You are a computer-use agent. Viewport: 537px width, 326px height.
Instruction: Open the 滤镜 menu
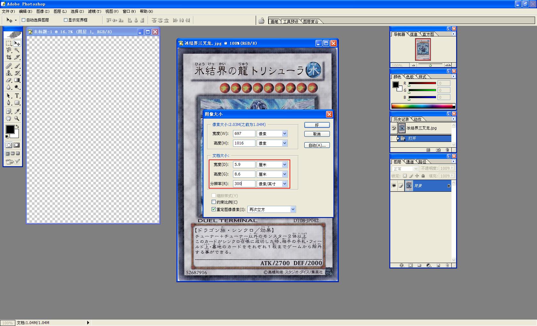94,11
